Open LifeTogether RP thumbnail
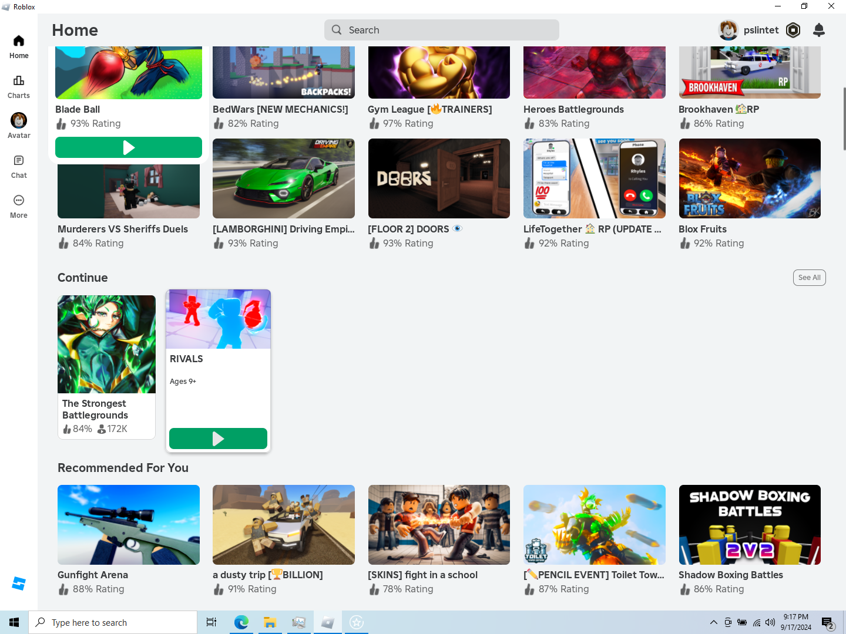846x634 pixels. click(x=595, y=178)
